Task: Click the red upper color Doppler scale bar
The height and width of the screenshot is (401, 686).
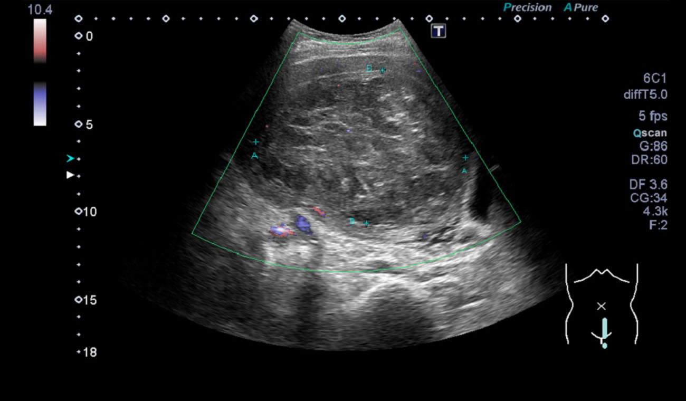Action: pyautogui.click(x=40, y=41)
